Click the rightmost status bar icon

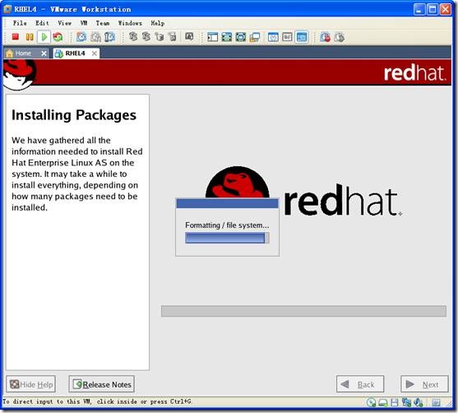pyautogui.click(x=436, y=402)
